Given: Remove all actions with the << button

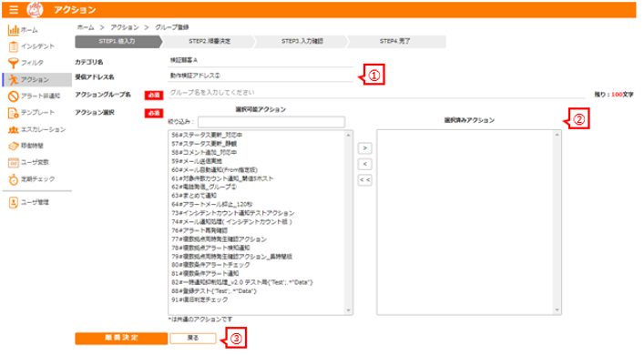Looking at the screenshot, I should [x=364, y=179].
